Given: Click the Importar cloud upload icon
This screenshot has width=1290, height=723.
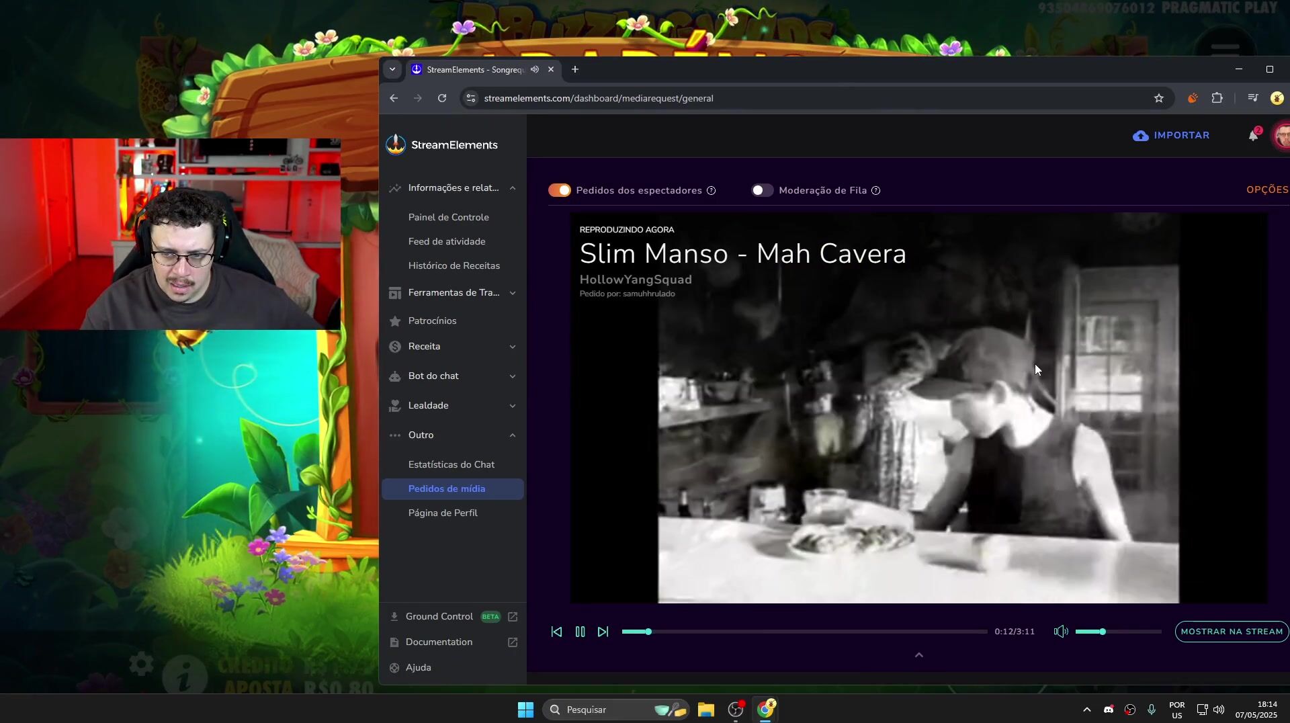Looking at the screenshot, I should (x=1141, y=136).
